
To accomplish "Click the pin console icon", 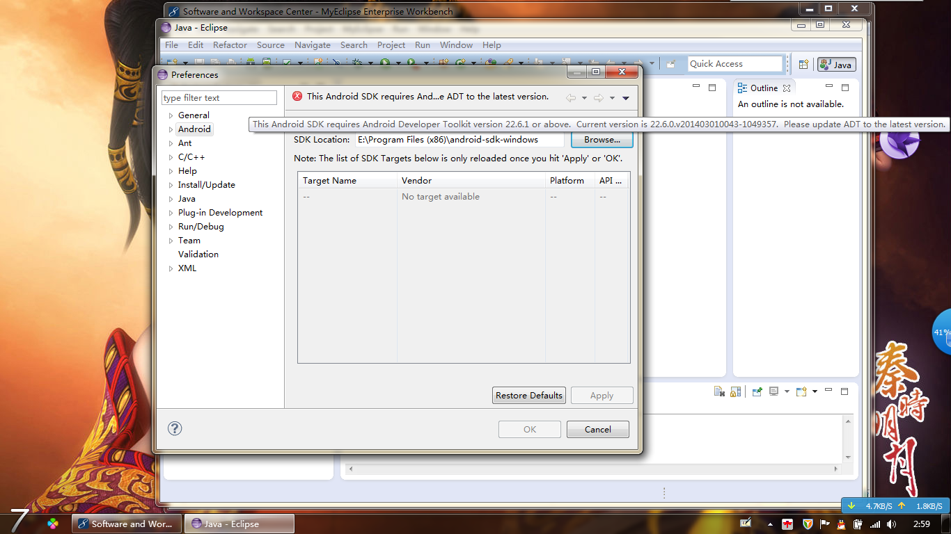I will (757, 392).
